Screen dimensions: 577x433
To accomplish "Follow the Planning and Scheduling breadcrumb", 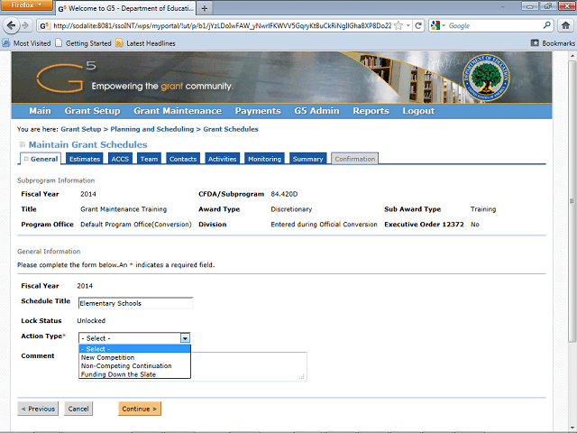I will point(152,129).
